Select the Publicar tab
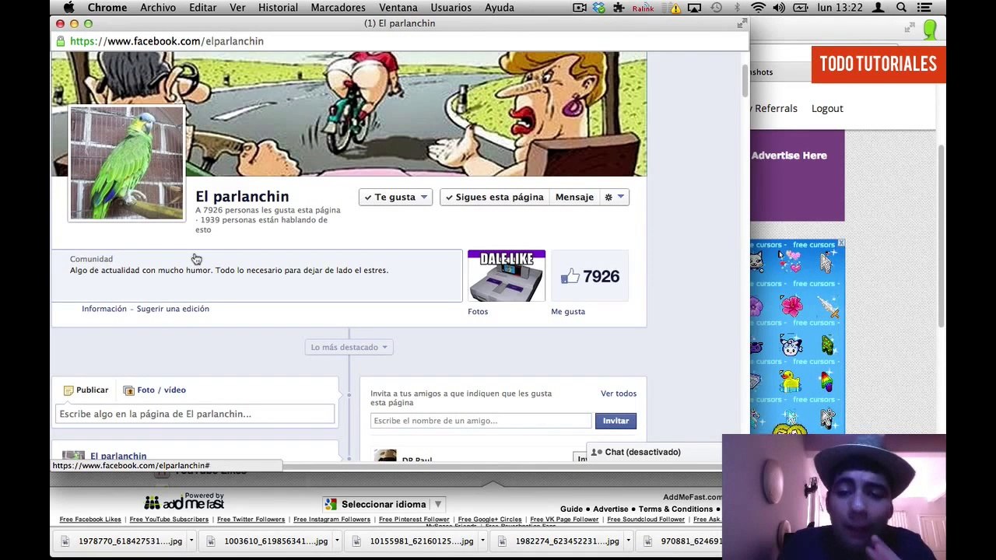Image resolution: width=996 pixels, height=560 pixels. point(86,390)
